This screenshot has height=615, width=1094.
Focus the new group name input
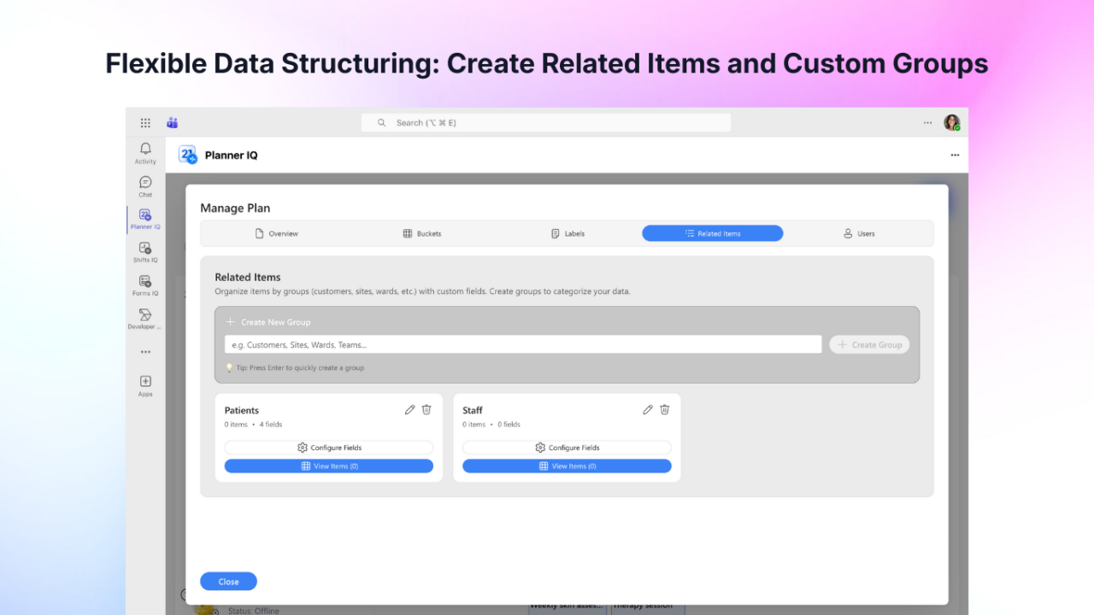tap(523, 344)
